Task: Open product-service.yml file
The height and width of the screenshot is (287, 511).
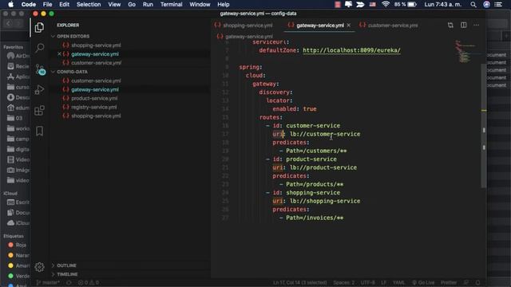Action: pyautogui.click(x=94, y=98)
